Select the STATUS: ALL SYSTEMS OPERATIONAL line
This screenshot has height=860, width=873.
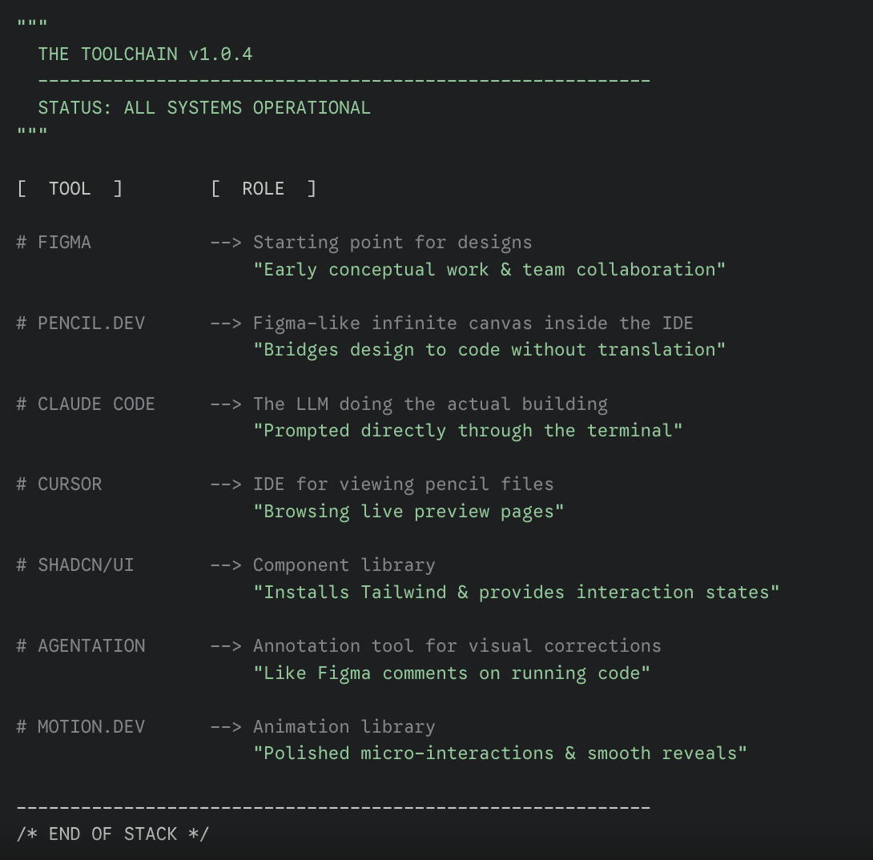204,108
